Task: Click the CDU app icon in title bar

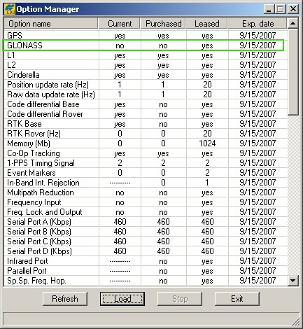Action: 10,9
